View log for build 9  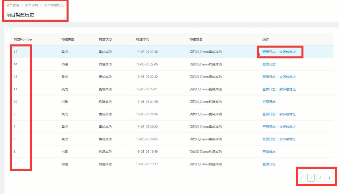pos(269,114)
